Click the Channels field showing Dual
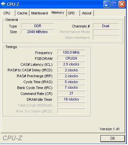The width and height of the screenshot is (128, 145). (x=106, y=26)
